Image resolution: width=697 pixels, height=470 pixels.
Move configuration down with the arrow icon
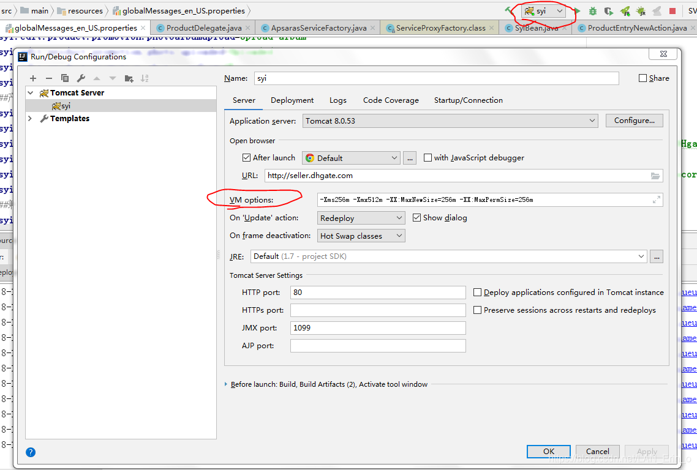[x=113, y=78]
